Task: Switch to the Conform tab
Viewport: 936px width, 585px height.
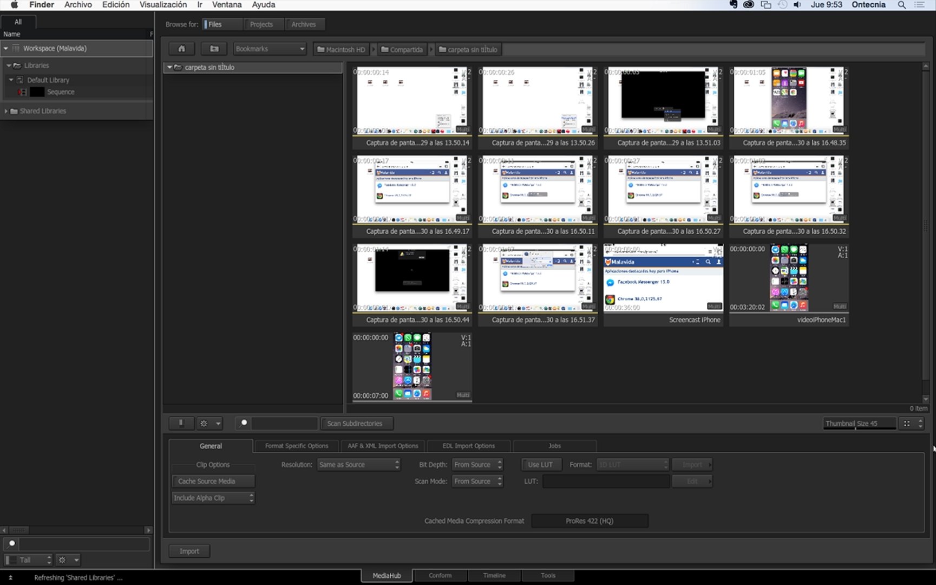Action: [440, 576]
